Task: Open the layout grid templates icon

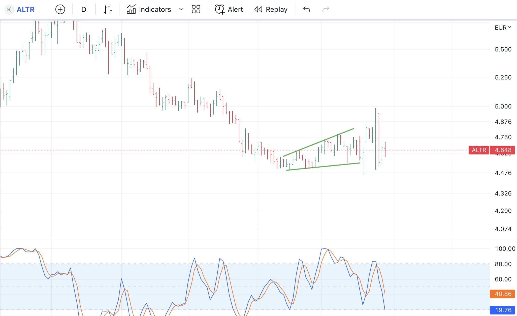Action: pyautogui.click(x=196, y=10)
